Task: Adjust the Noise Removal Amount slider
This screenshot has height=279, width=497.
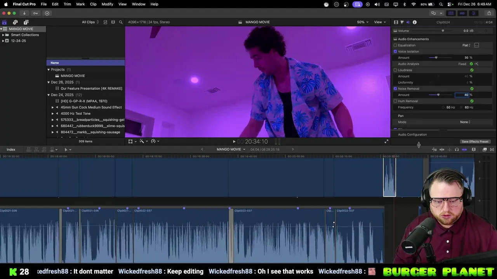Action: (438, 95)
